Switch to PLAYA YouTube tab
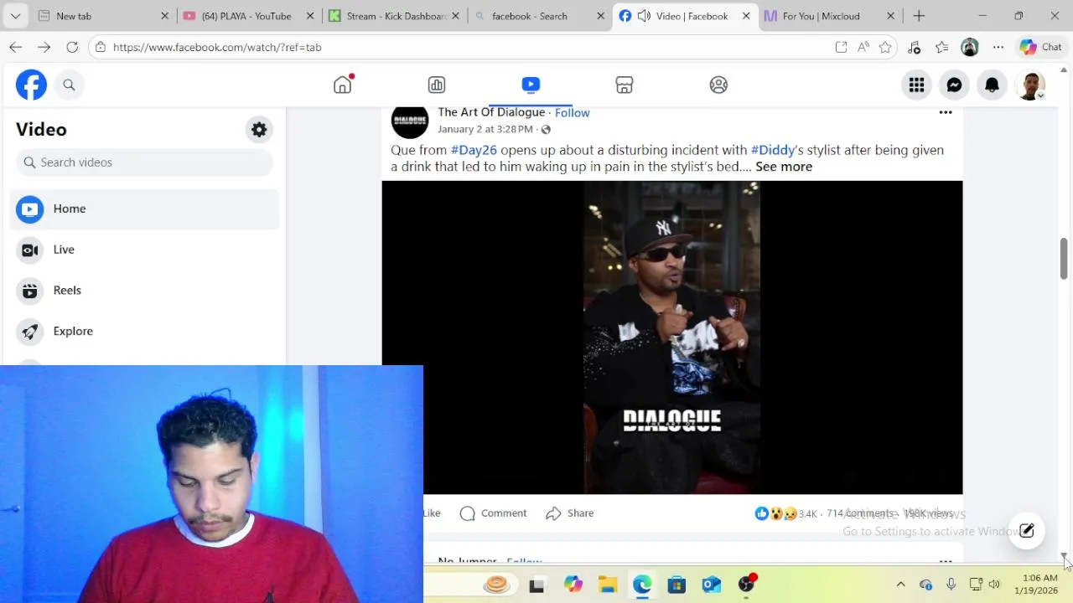The height and width of the screenshot is (603, 1073). [246, 16]
